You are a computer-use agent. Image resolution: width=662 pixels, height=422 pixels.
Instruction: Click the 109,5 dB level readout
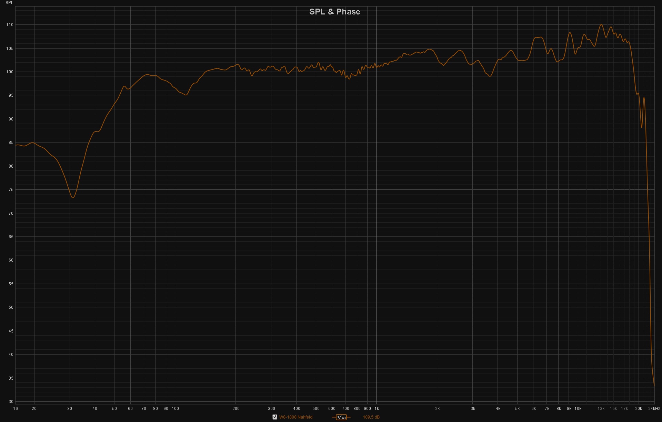(x=371, y=417)
